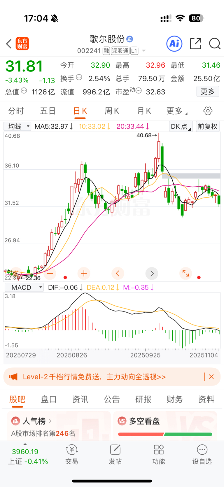This screenshot has width=224, height=487.
Task: Tap the L1 level tag
Action: 134,51
